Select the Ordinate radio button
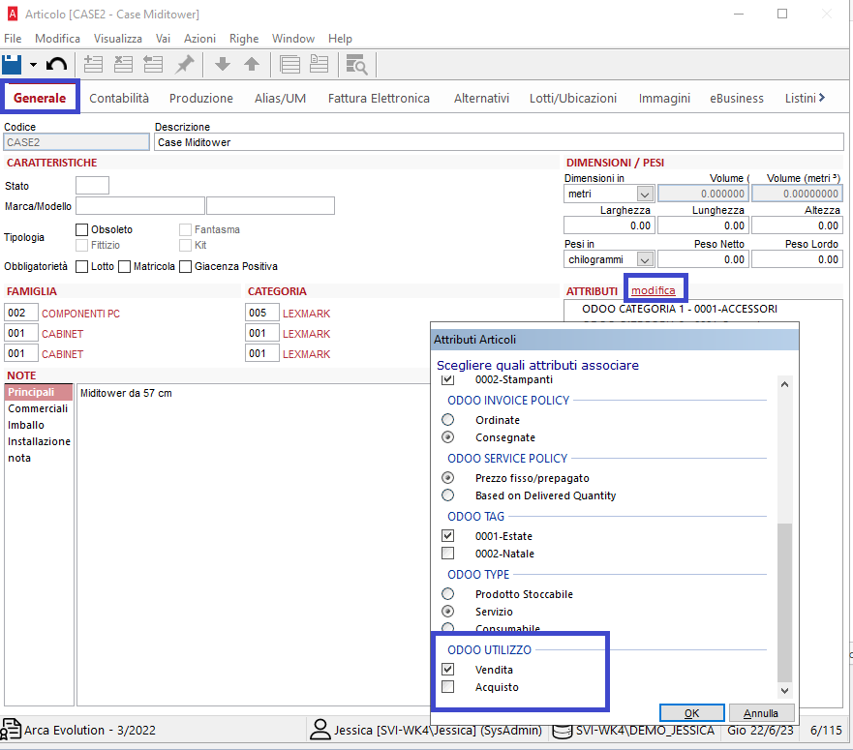853x750 pixels. pos(447,420)
